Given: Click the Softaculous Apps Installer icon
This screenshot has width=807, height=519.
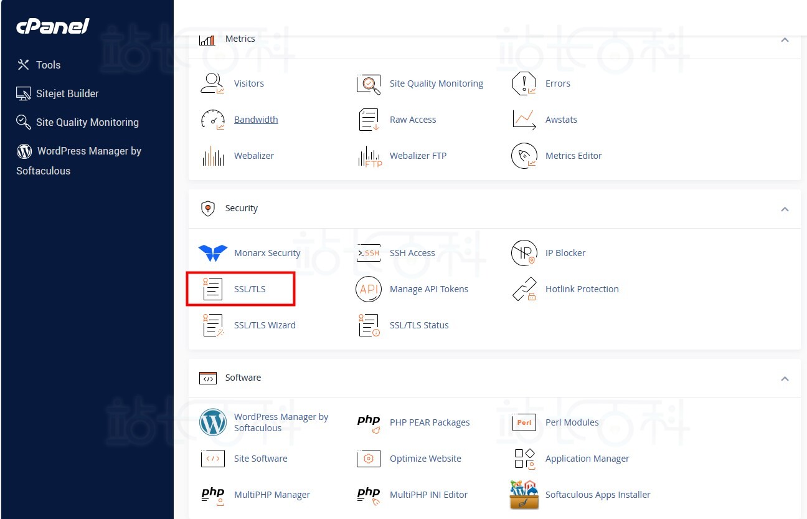Looking at the screenshot, I should 524,495.
